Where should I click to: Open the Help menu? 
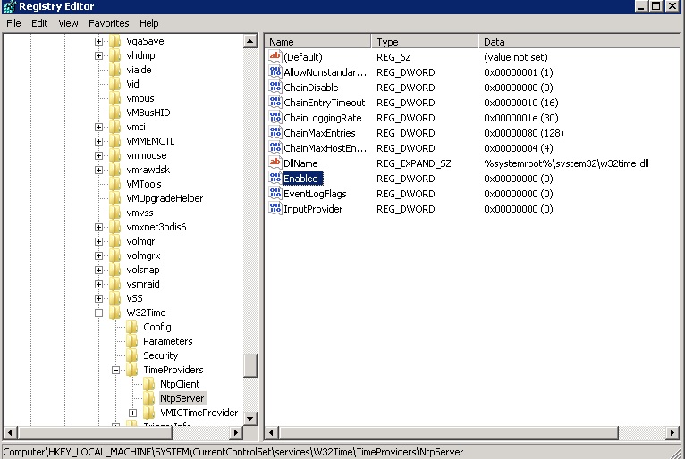[x=149, y=23]
